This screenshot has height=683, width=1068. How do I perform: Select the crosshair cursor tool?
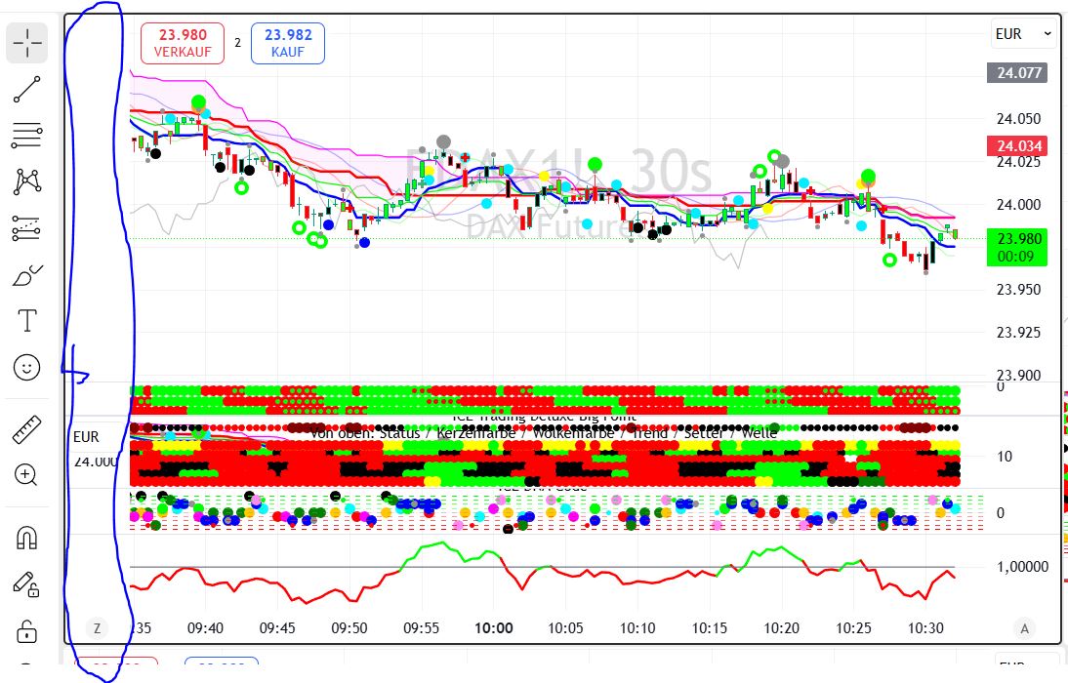(27, 41)
